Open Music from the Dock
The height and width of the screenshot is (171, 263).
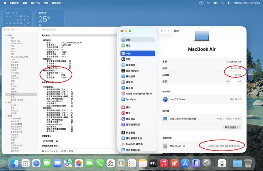(164, 163)
